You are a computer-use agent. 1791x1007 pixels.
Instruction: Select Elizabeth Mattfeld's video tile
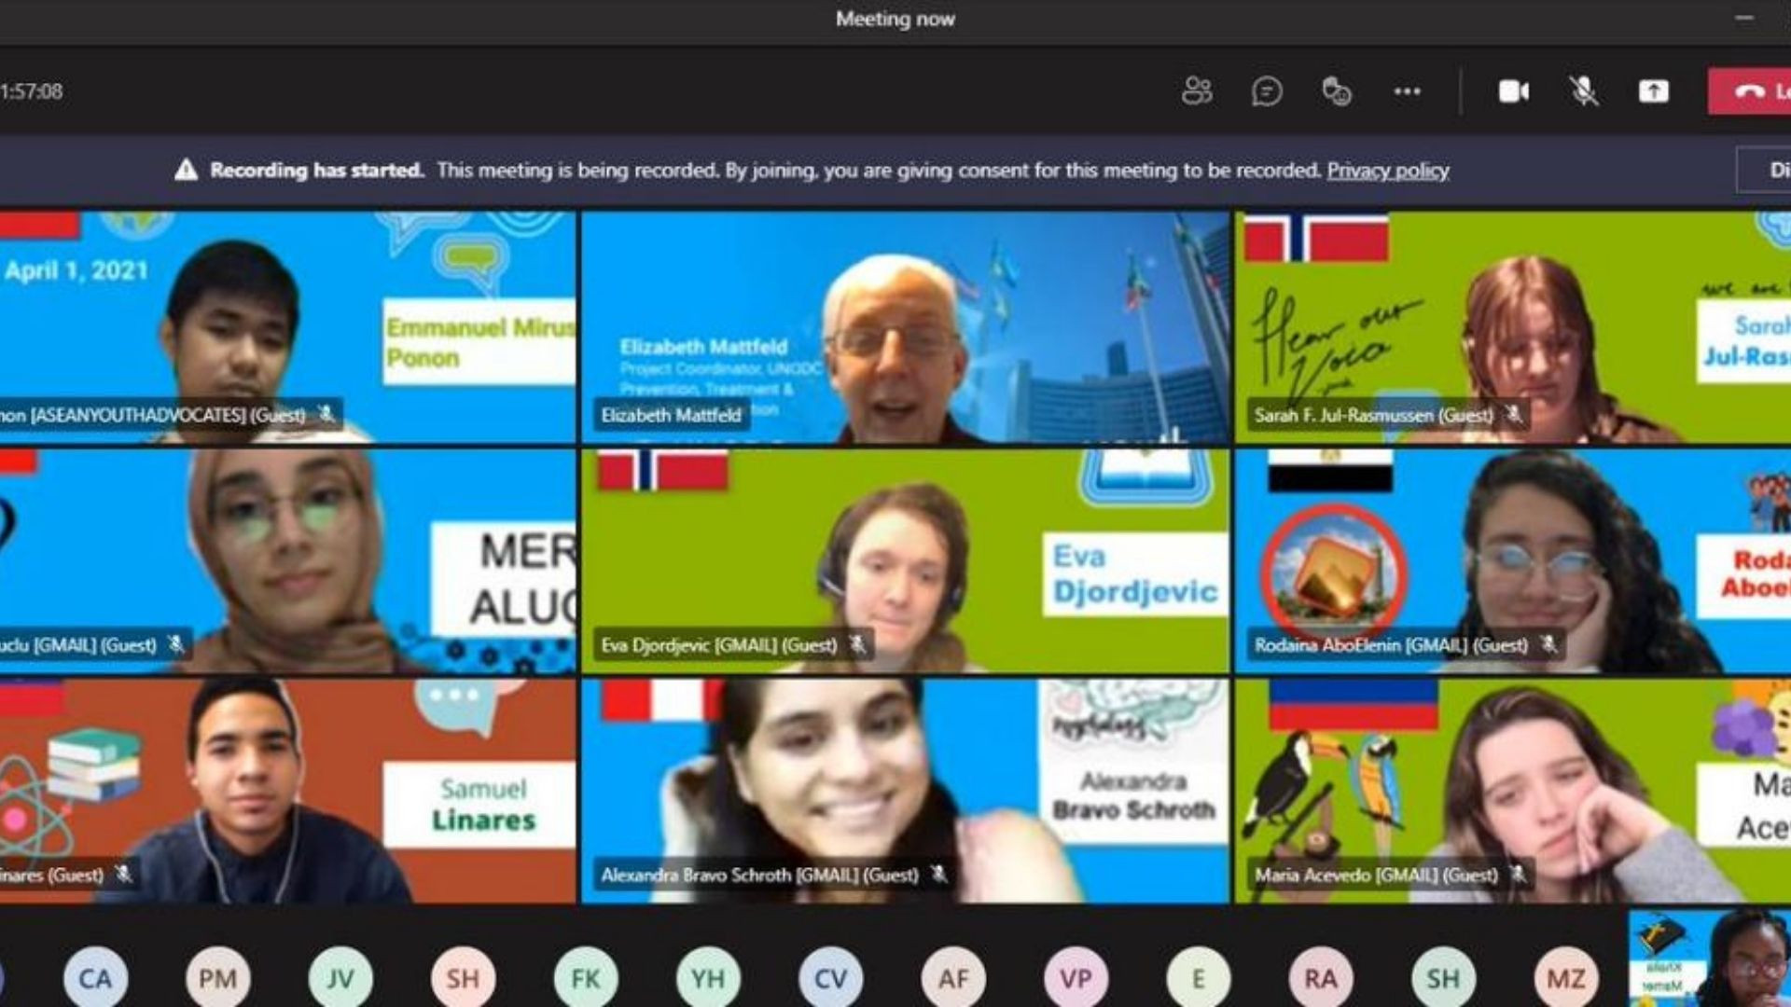[x=905, y=326]
